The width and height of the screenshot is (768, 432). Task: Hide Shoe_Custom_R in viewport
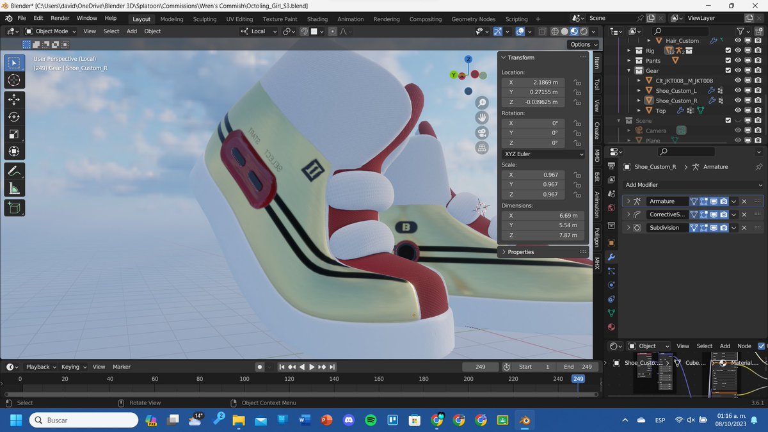(x=737, y=100)
